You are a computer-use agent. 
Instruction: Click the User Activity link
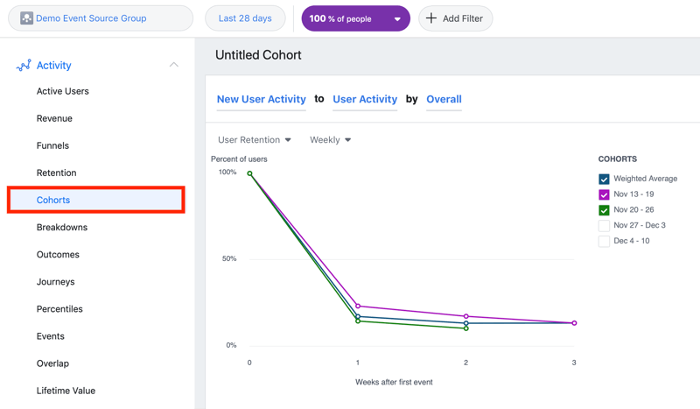pyautogui.click(x=365, y=99)
